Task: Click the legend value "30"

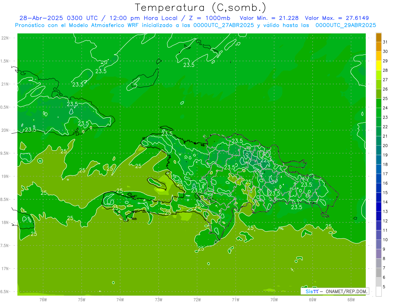Action: (386, 51)
